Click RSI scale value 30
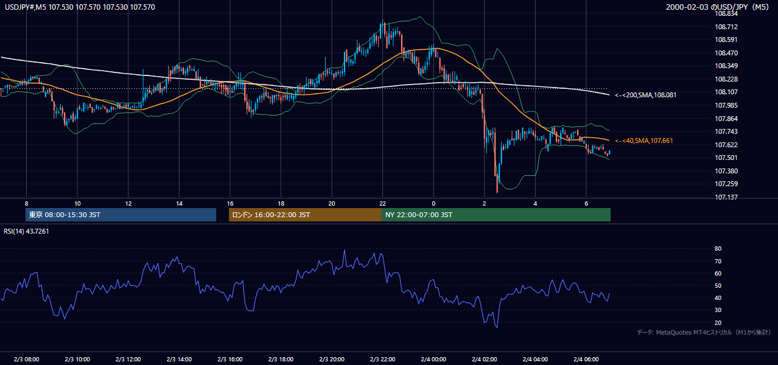778x365 pixels. pos(718,310)
